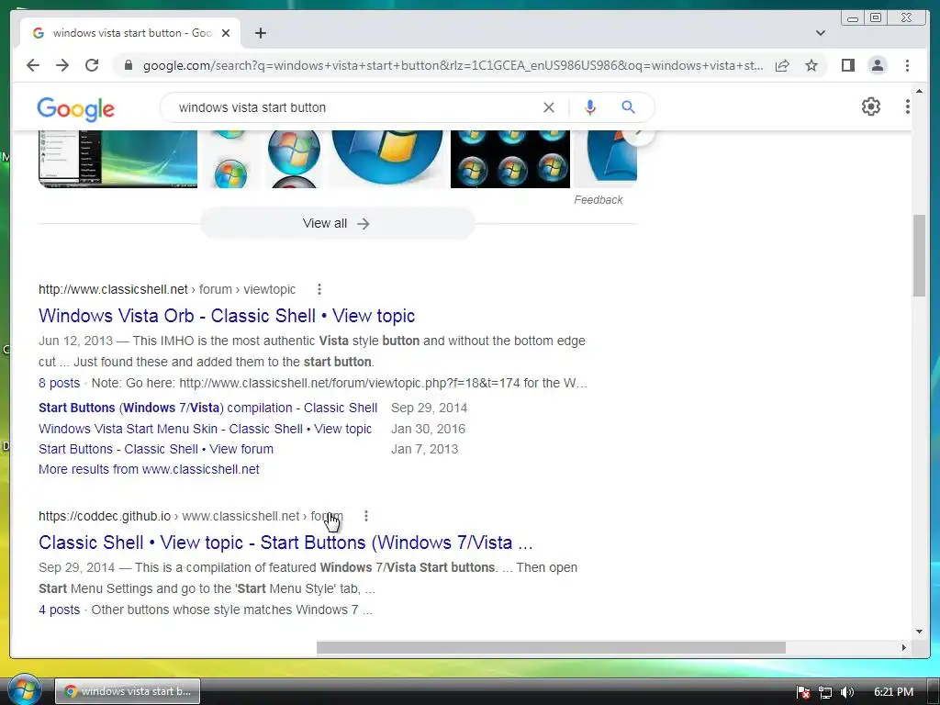
Task: Open the Chrome profile avatar
Action: tap(877, 65)
